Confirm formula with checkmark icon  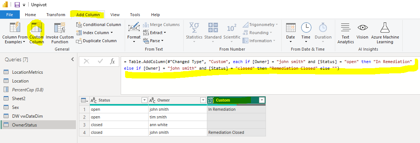click(101, 61)
